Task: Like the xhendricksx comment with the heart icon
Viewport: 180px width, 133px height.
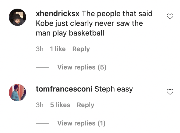Action: tap(170, 17)
